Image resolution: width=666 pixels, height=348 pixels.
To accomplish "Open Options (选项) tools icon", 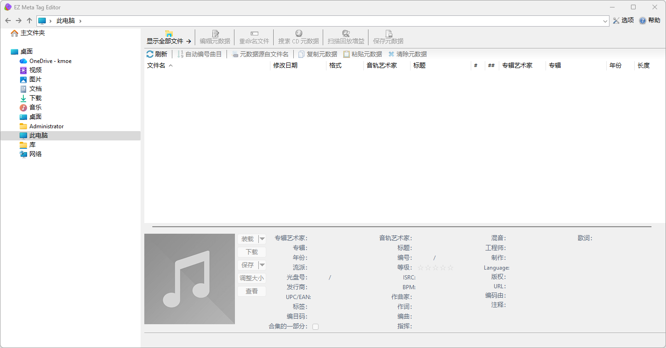I will (616, 21).
